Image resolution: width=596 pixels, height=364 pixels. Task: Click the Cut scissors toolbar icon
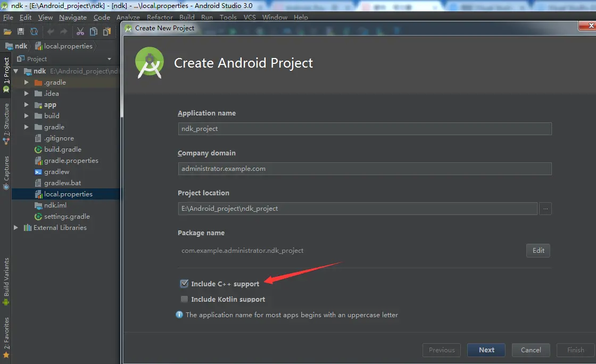pyautogui.click(x=80, y=31)
